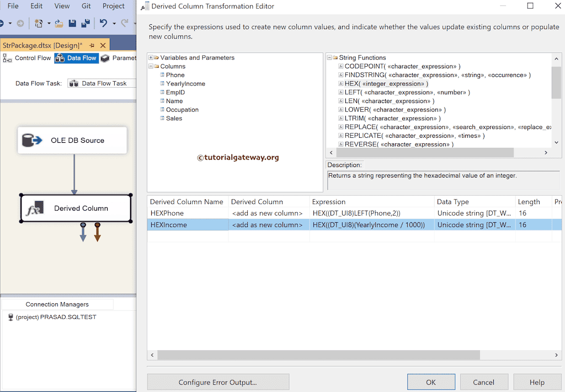Click the Save toolbar icon
Viewport: 565px width, 392px height.
pos(73,23)
